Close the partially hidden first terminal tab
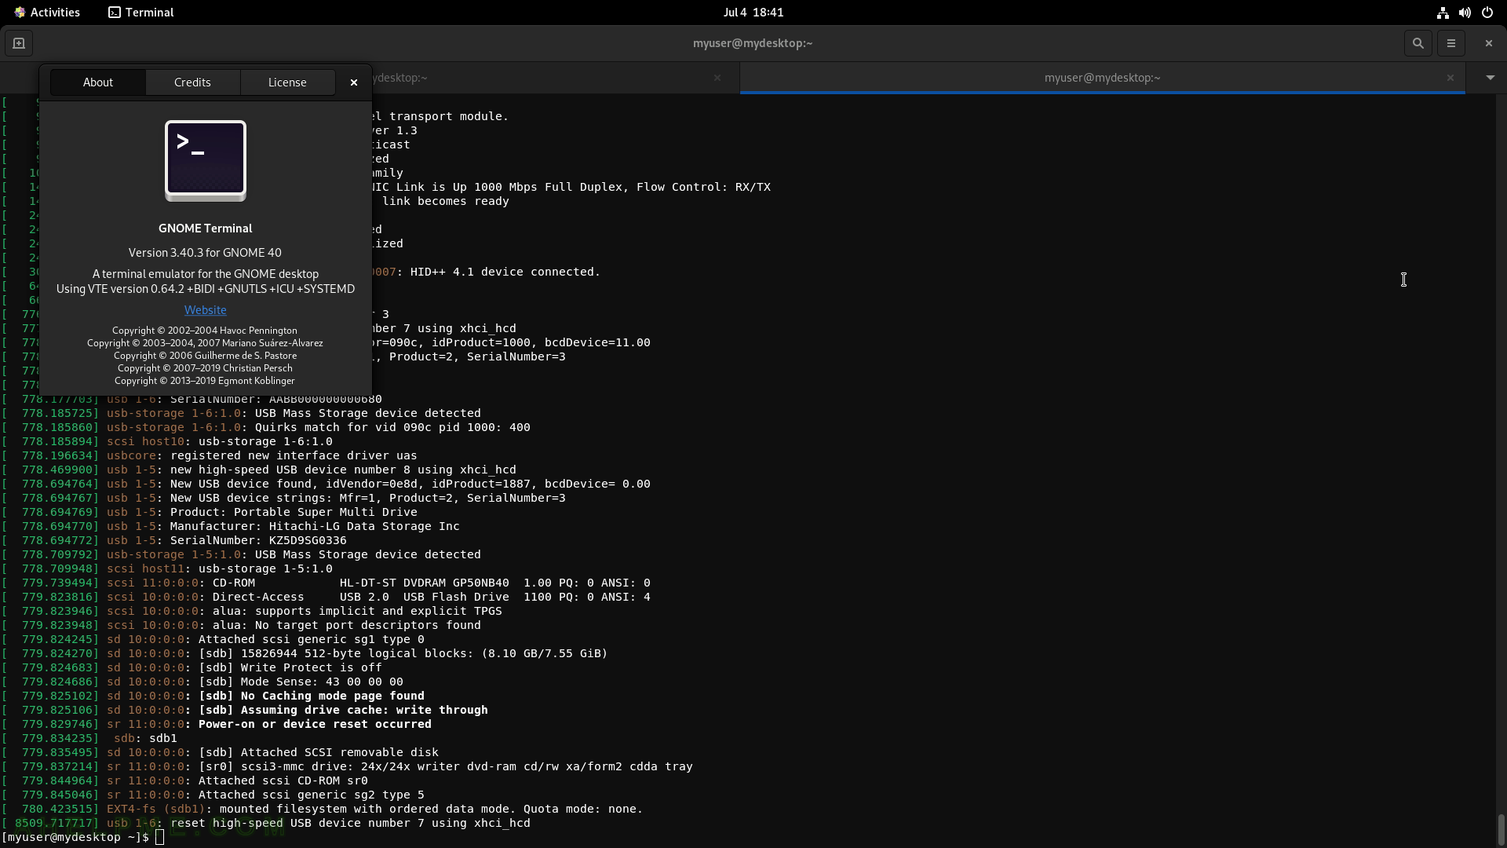This screenshot has width=1507, height=848. (x=717, y=78)
